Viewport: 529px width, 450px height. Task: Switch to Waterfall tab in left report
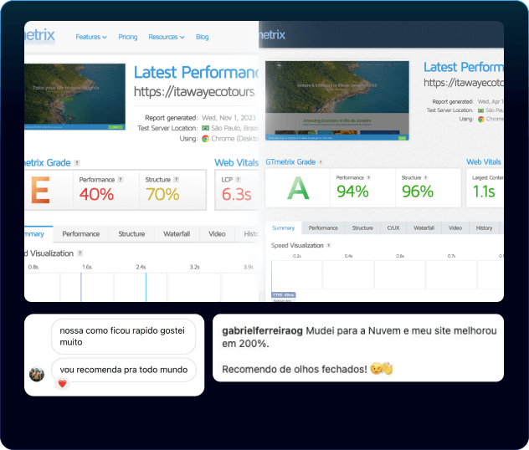tap(177, 234)
